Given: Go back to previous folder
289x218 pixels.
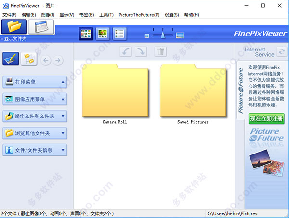Looking at the screenshot, I should coord(46,60).
